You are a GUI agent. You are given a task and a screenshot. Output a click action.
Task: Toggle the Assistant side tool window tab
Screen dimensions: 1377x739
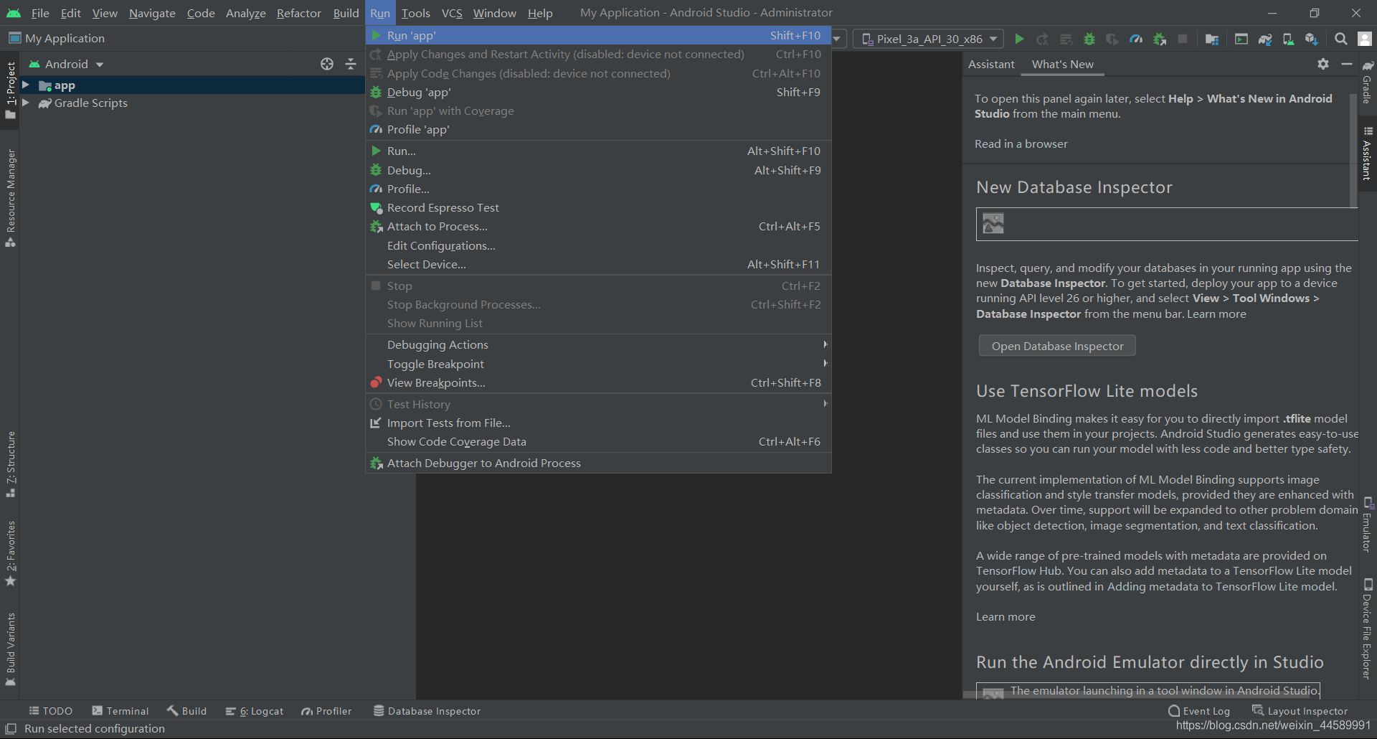click(x=1368, y=154)
